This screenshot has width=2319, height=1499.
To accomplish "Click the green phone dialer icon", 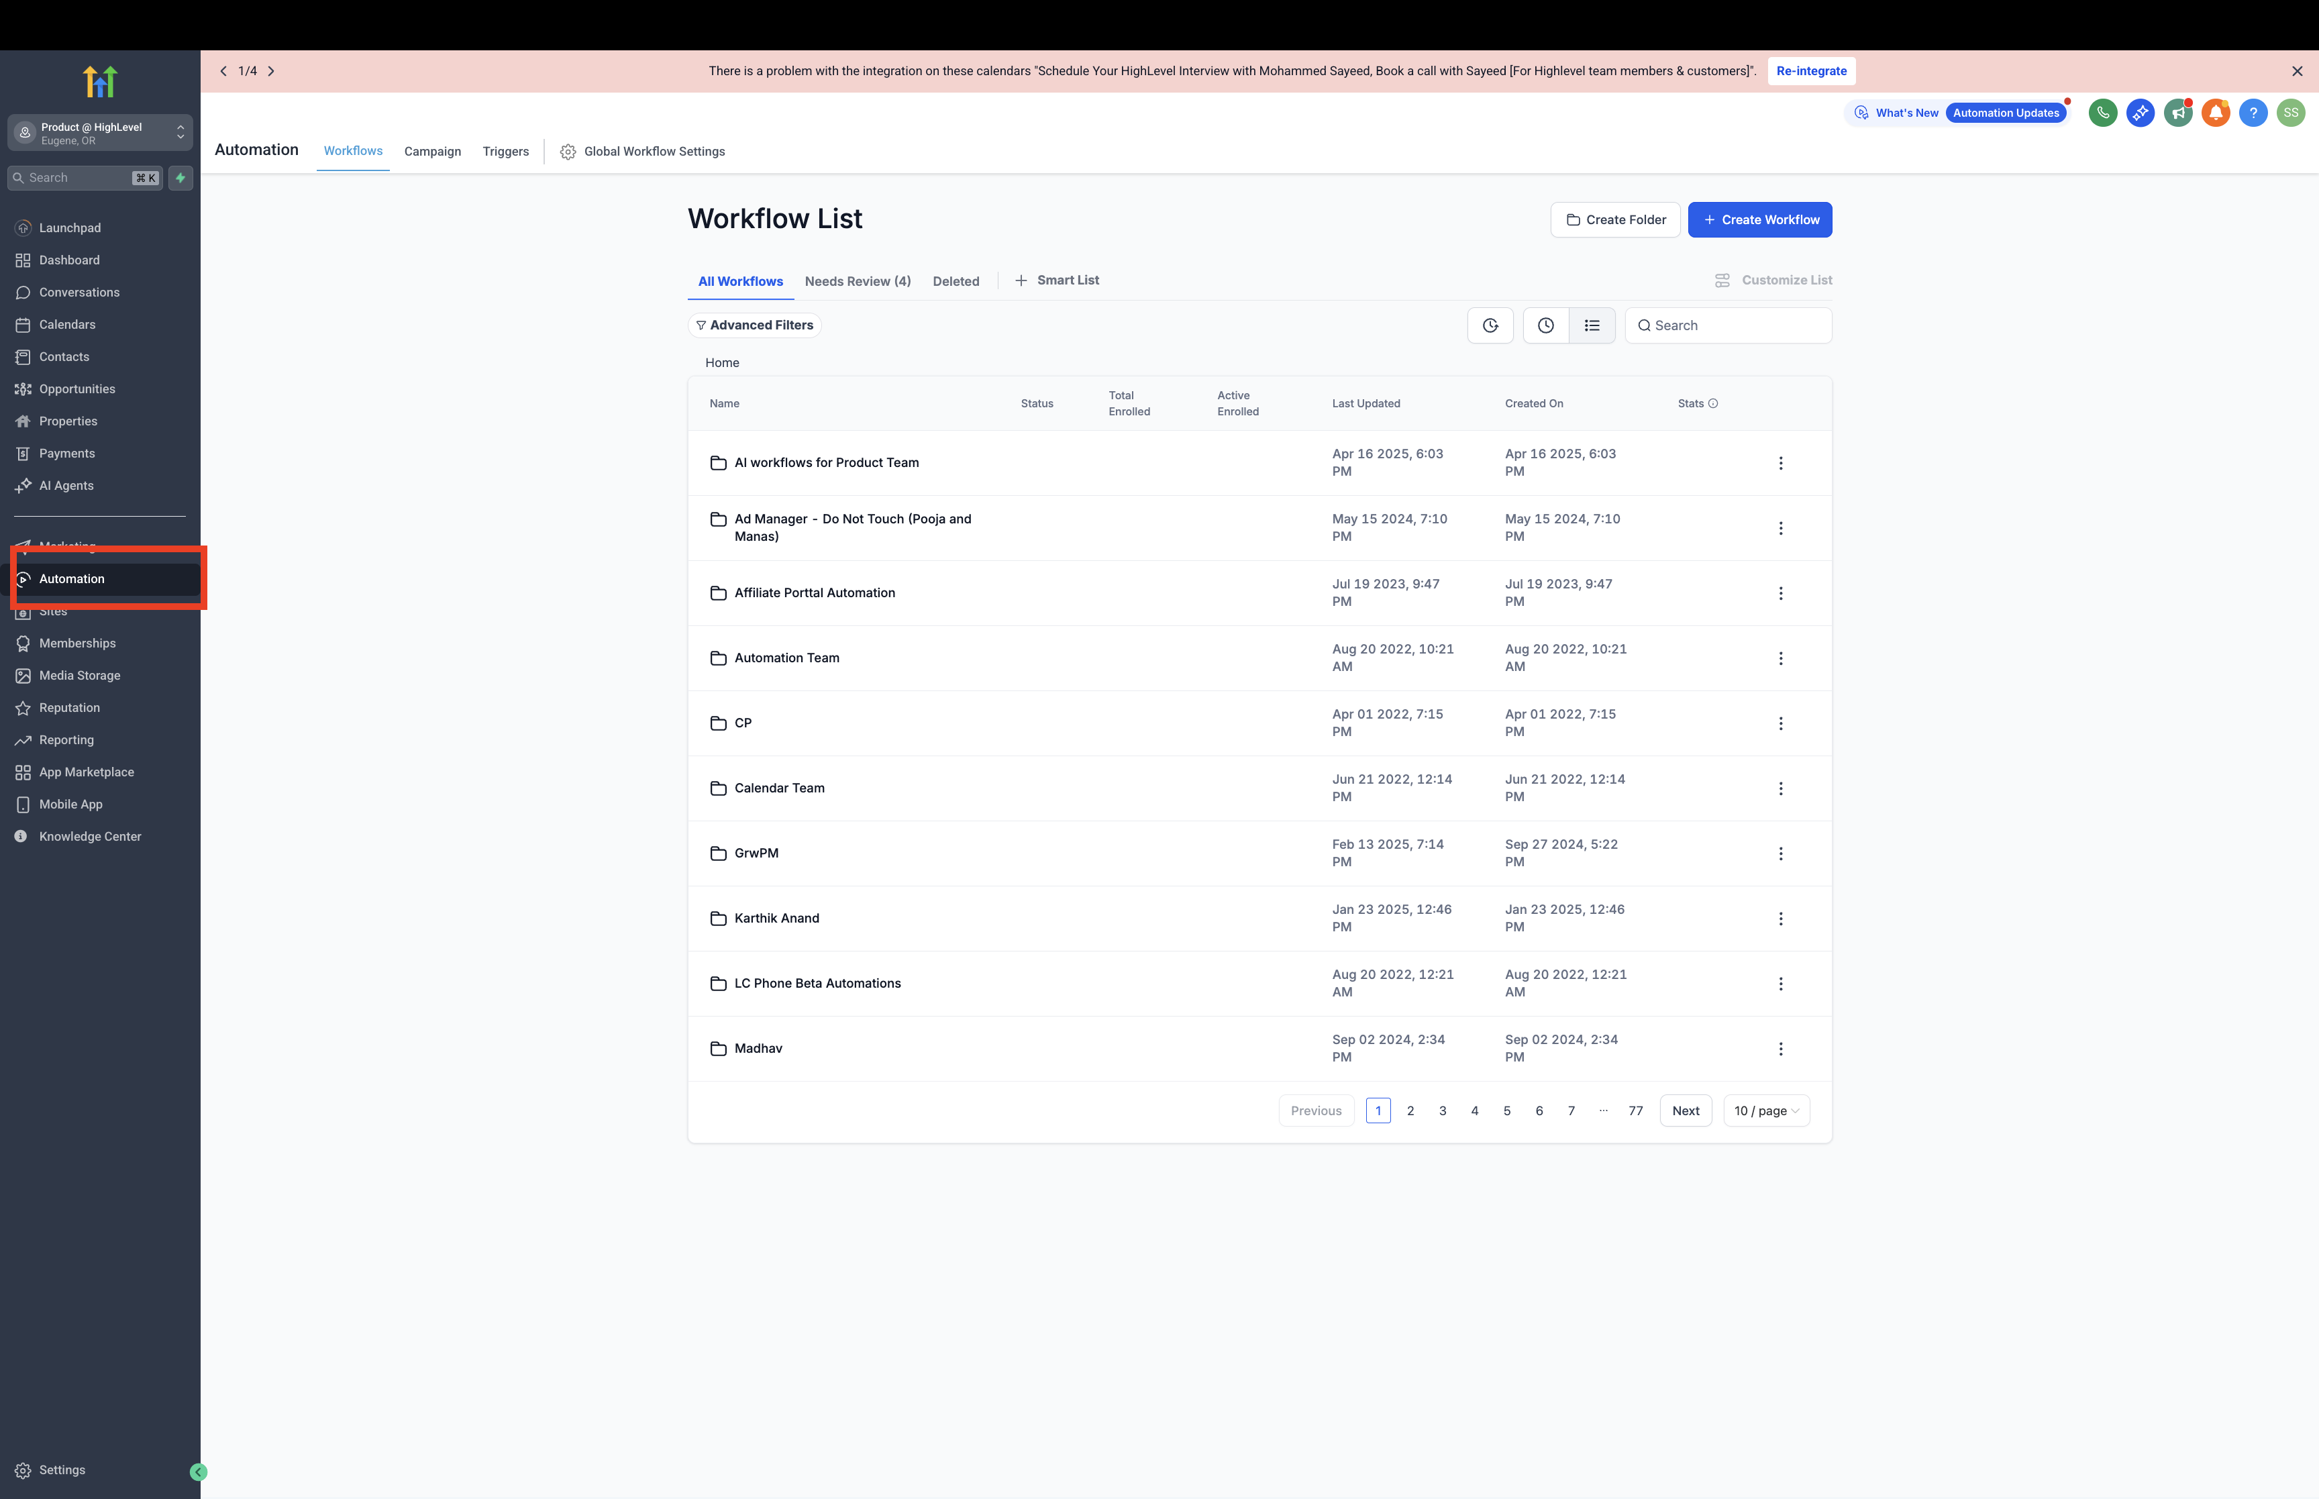I will tap(2102, 113).
